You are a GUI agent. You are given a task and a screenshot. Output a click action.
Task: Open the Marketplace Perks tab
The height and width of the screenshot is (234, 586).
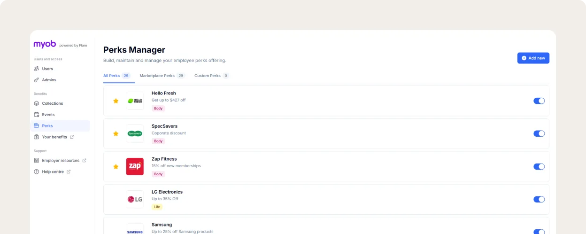point(162,76)
